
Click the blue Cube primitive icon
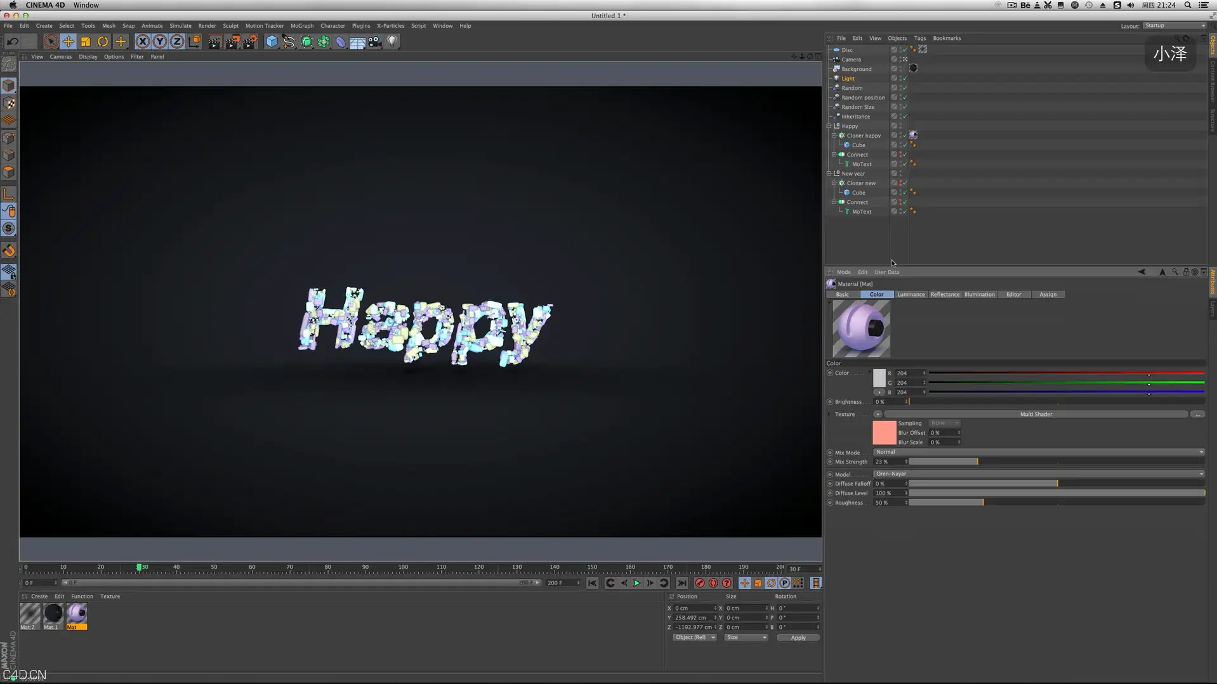coord(272,42)
